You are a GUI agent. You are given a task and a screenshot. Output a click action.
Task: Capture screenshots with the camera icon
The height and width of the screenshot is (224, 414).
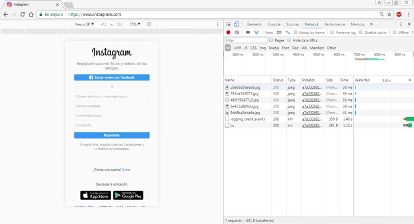click(x=248, y=32)
